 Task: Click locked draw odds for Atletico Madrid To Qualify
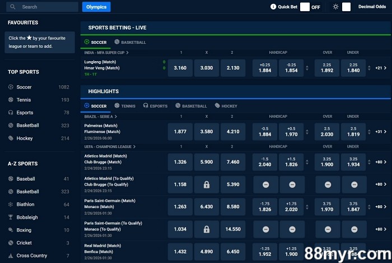pos(207,184)
